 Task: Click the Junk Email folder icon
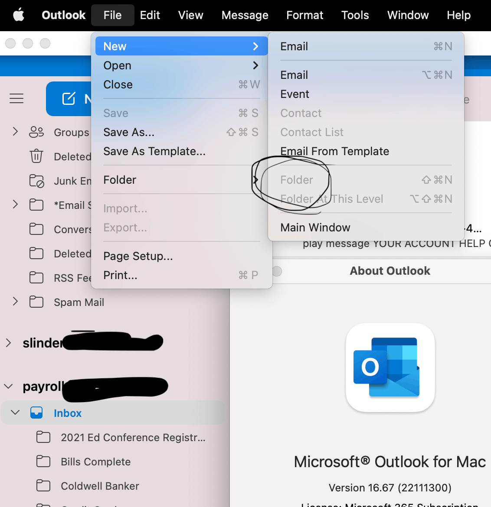click(36, 181)
